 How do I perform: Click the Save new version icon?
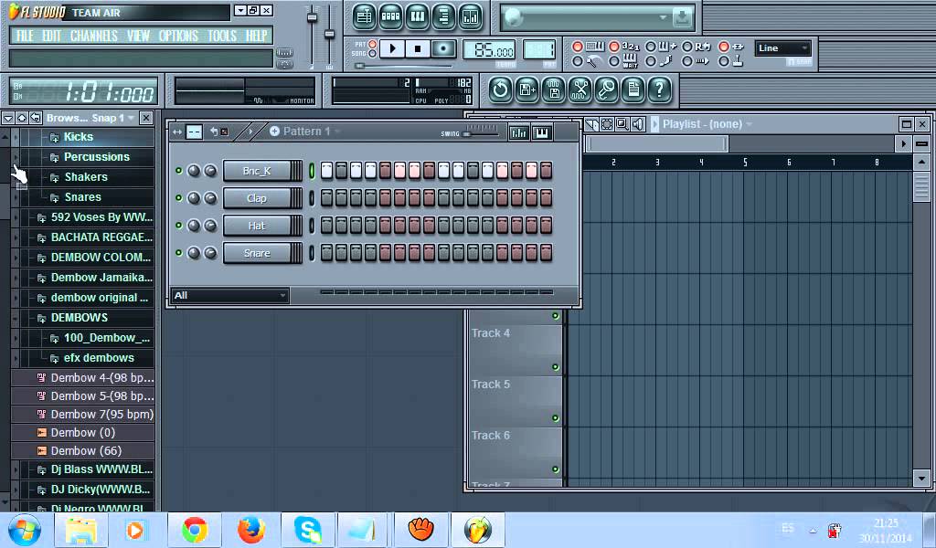526,90
